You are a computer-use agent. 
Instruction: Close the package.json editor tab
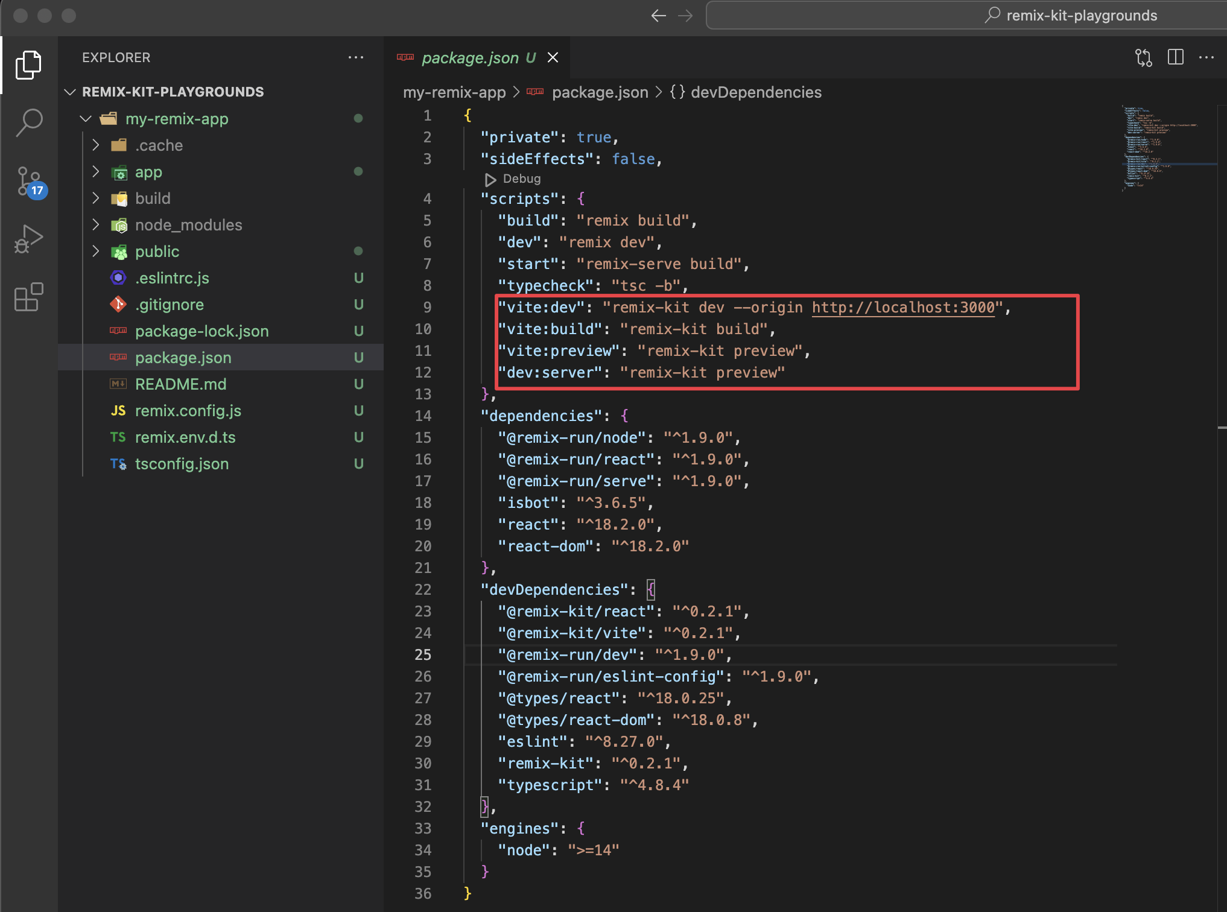click(x=553, y=58)
